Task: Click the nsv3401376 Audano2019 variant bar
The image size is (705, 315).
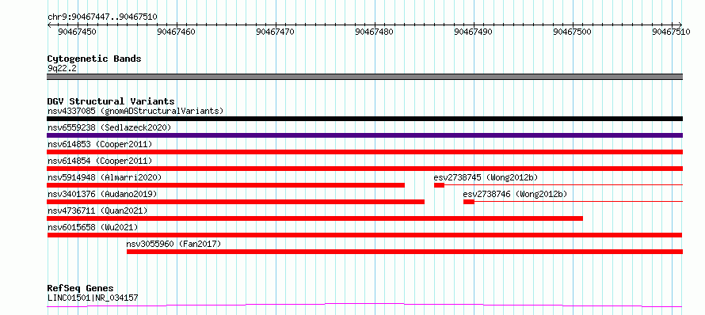Action: pos(235,202)
